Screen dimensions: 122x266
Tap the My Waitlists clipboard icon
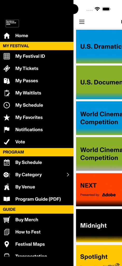[7, 93]
